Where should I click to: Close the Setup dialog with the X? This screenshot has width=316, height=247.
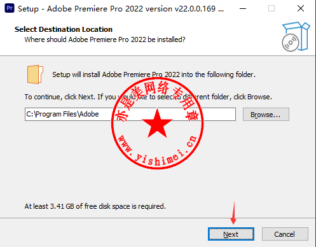301,8
